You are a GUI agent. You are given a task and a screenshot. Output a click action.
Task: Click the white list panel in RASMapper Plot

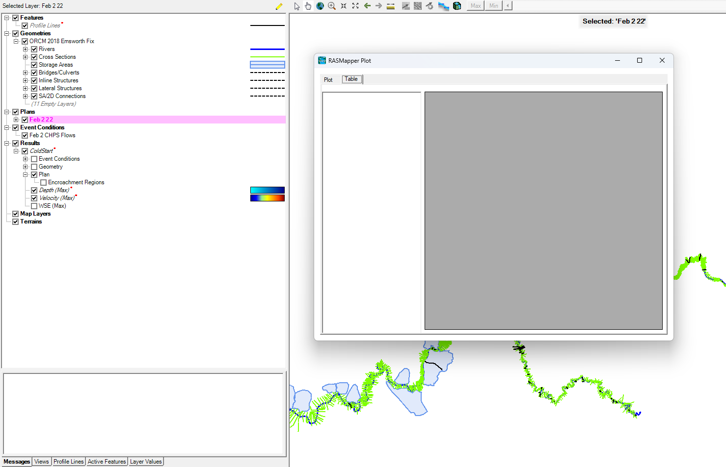tap(372, 212)
